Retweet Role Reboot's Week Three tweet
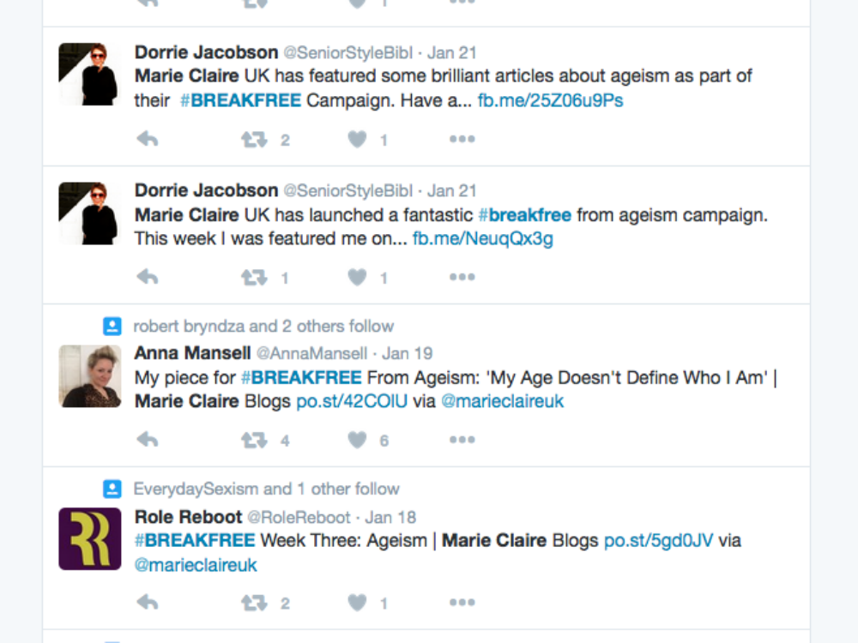The image size is (858, 643). pyautogui.click(x=254, y=603)
